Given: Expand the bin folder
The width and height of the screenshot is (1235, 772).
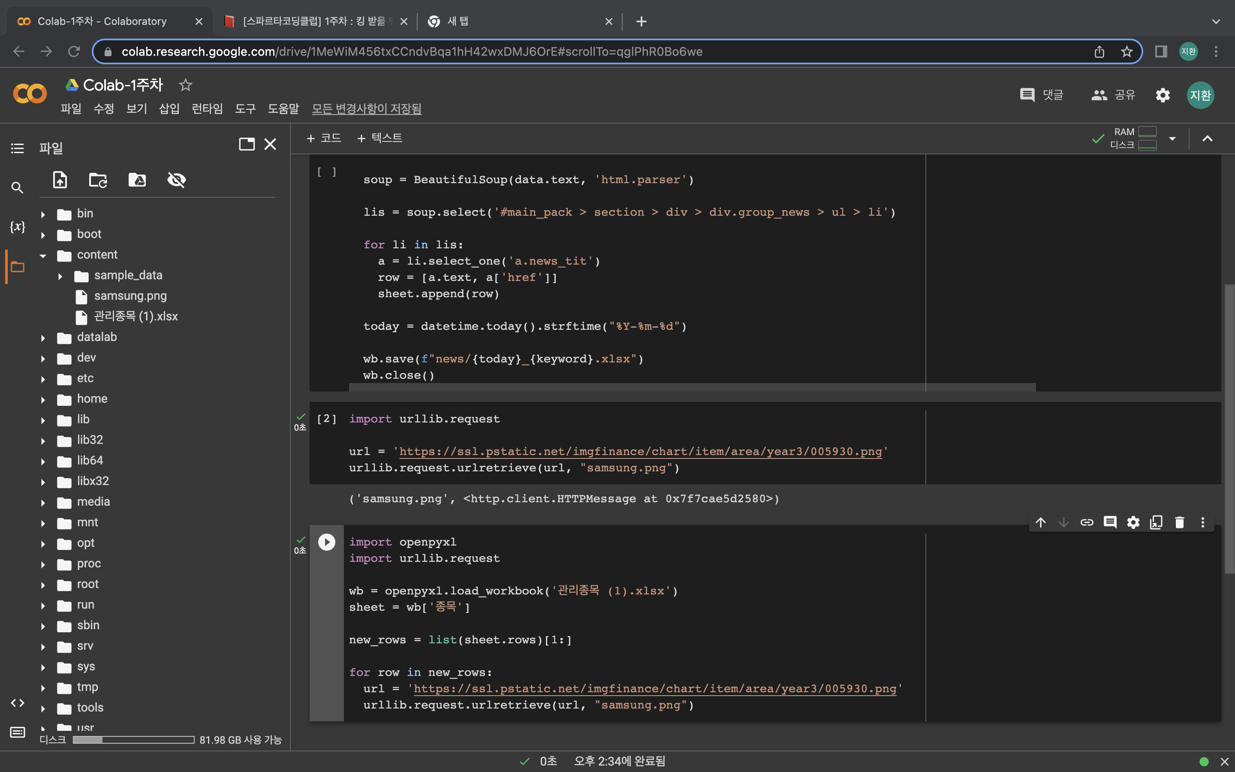Looking at the screenshot, I should pos(43,214).
